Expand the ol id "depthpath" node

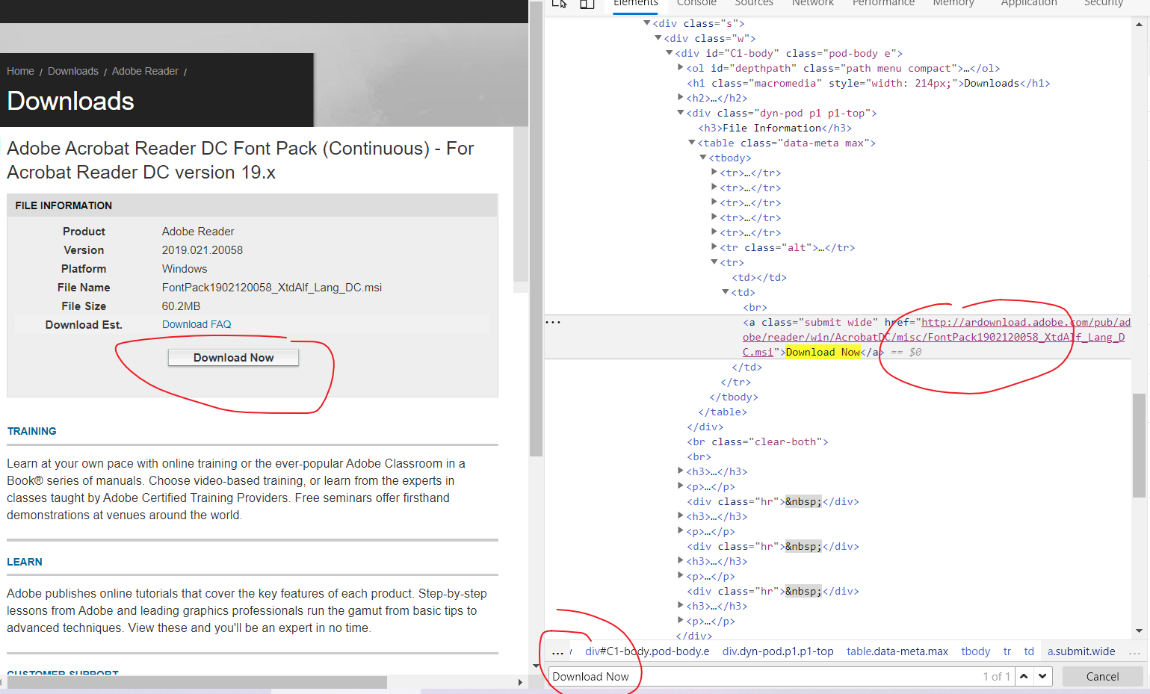coord(681,68)
